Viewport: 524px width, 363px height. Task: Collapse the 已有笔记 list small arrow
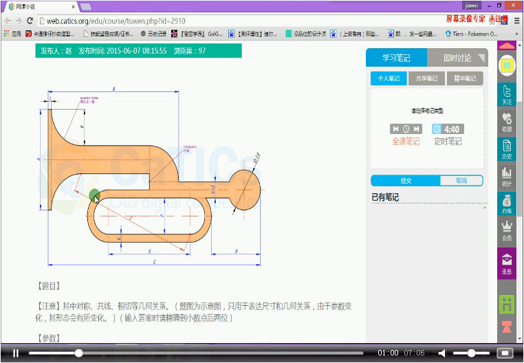pos(485,208)
